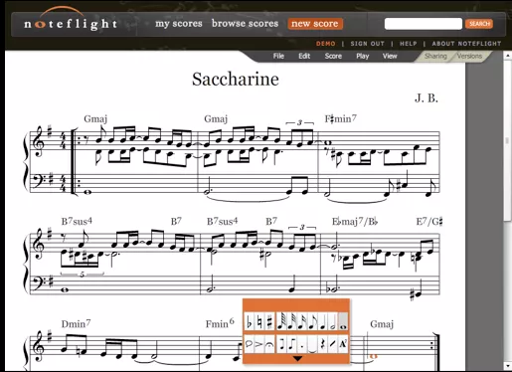
Task: Click SIGN OUT
Action: point(368,44)
